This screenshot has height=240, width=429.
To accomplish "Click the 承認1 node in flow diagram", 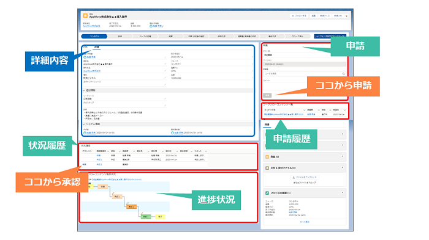I will pyautogui.click(x=117, y=197).
